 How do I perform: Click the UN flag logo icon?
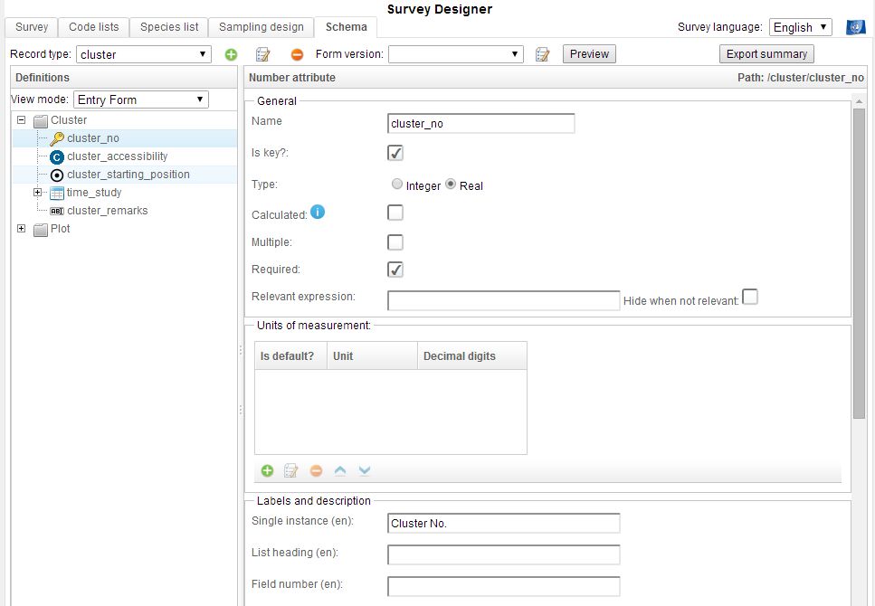(855, 27)
